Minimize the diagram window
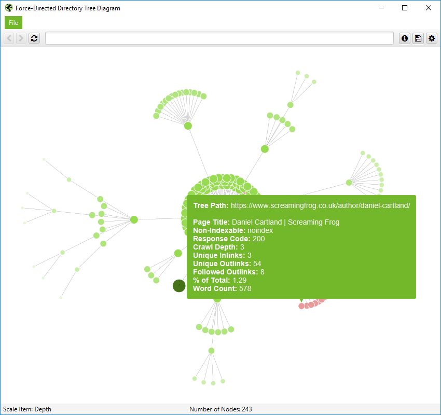Image resolution: width=441 pixels, height=415 pixels. (381, 8)
